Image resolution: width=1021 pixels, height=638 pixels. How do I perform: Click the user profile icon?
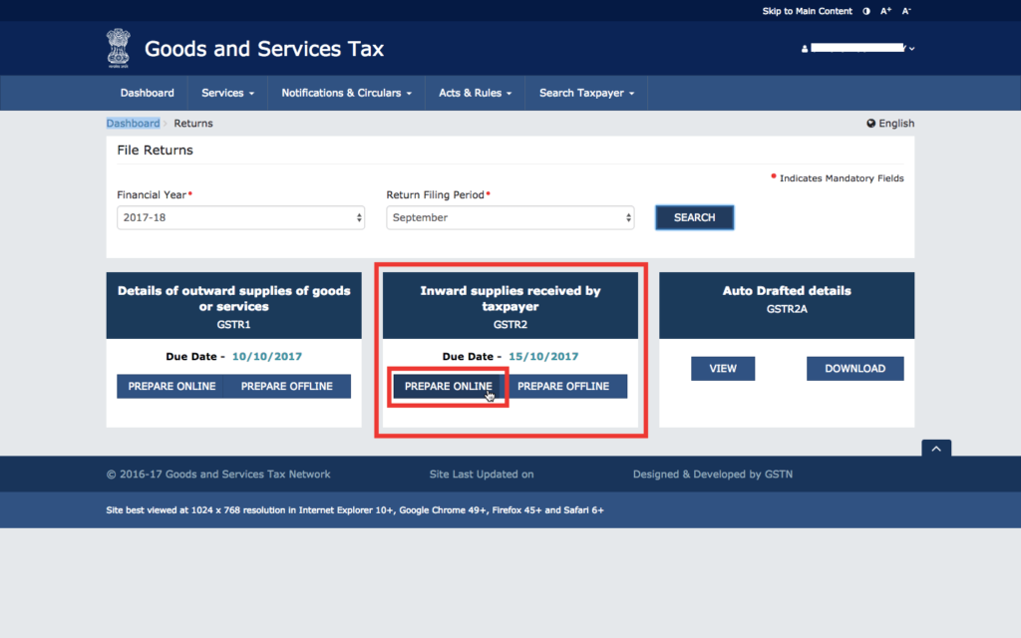click(x=805, y=49)
